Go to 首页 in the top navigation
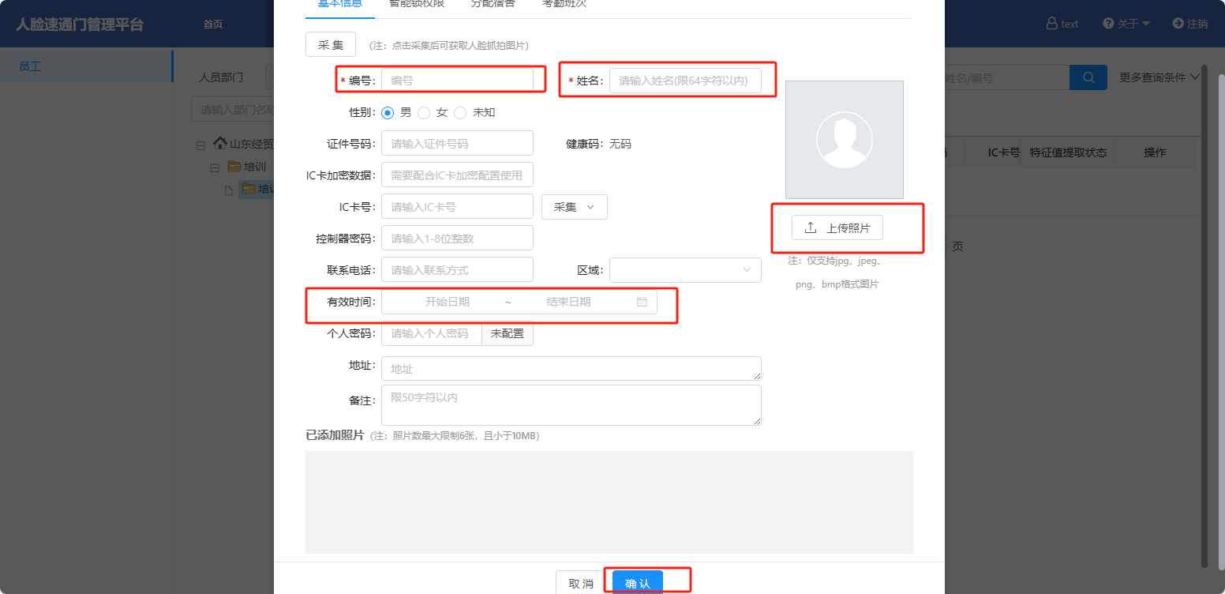The image size is (1225, 594). pyautogui.click(x=213, y=24)
